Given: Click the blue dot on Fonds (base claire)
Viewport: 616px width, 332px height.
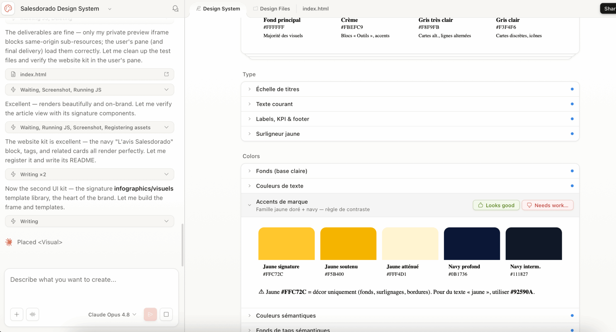Looking at the screenshot, I should [572, 171].
